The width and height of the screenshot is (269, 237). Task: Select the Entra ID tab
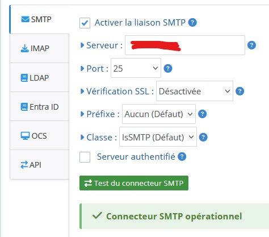(39, 107)
